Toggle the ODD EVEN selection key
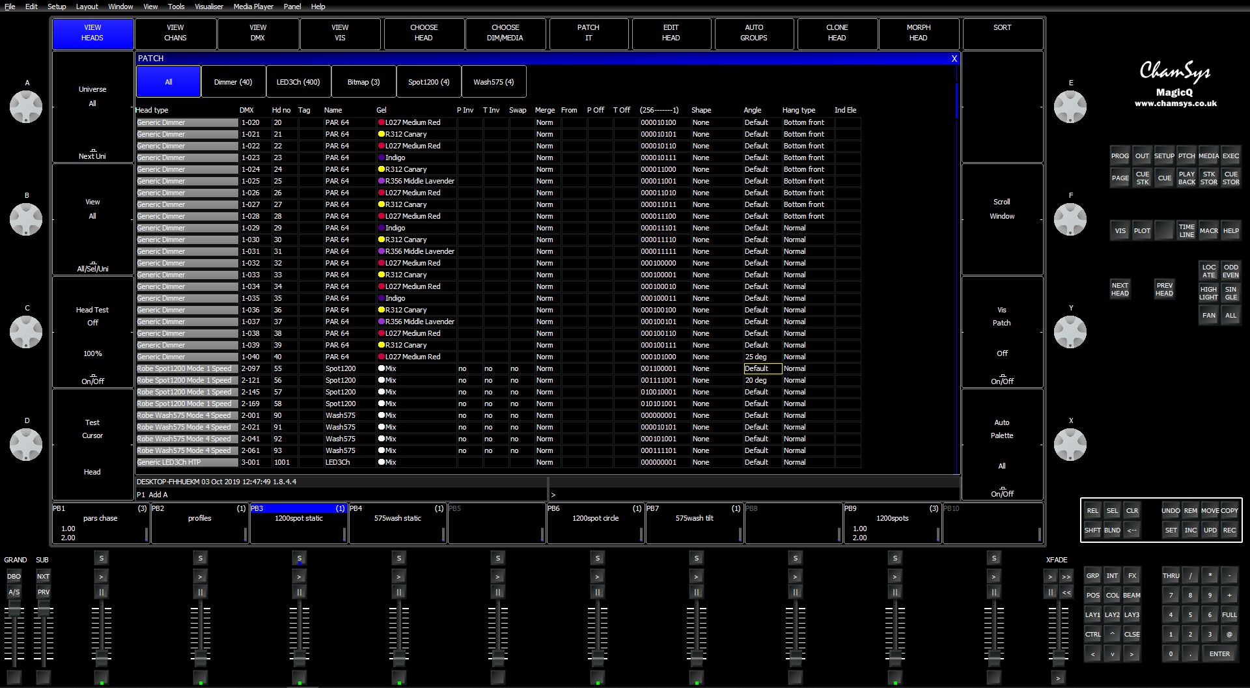This screenshot has width=1250, height=688. 1230,271
